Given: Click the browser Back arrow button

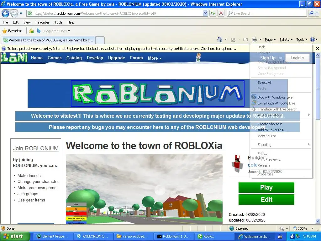Looking at the screenshot, I should click(x=5, y=13).
